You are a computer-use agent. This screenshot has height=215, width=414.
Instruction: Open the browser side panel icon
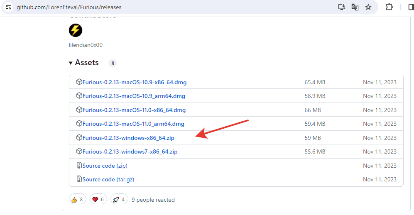[x=411, y=7]
